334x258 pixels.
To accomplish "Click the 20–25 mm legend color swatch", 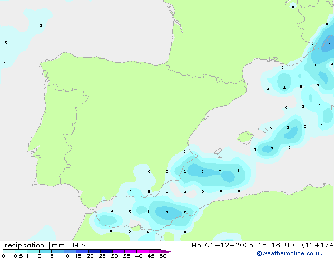I will click(94, 251).
